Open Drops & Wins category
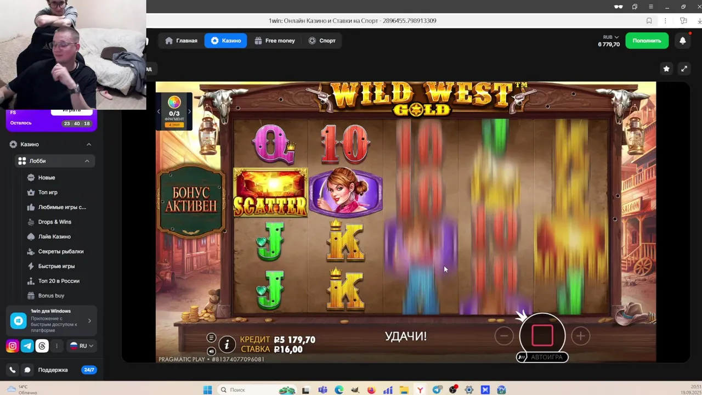702x395 pixels. (55, 222)
